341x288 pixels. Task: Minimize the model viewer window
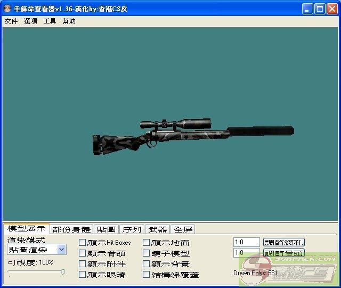click(307, 9)
